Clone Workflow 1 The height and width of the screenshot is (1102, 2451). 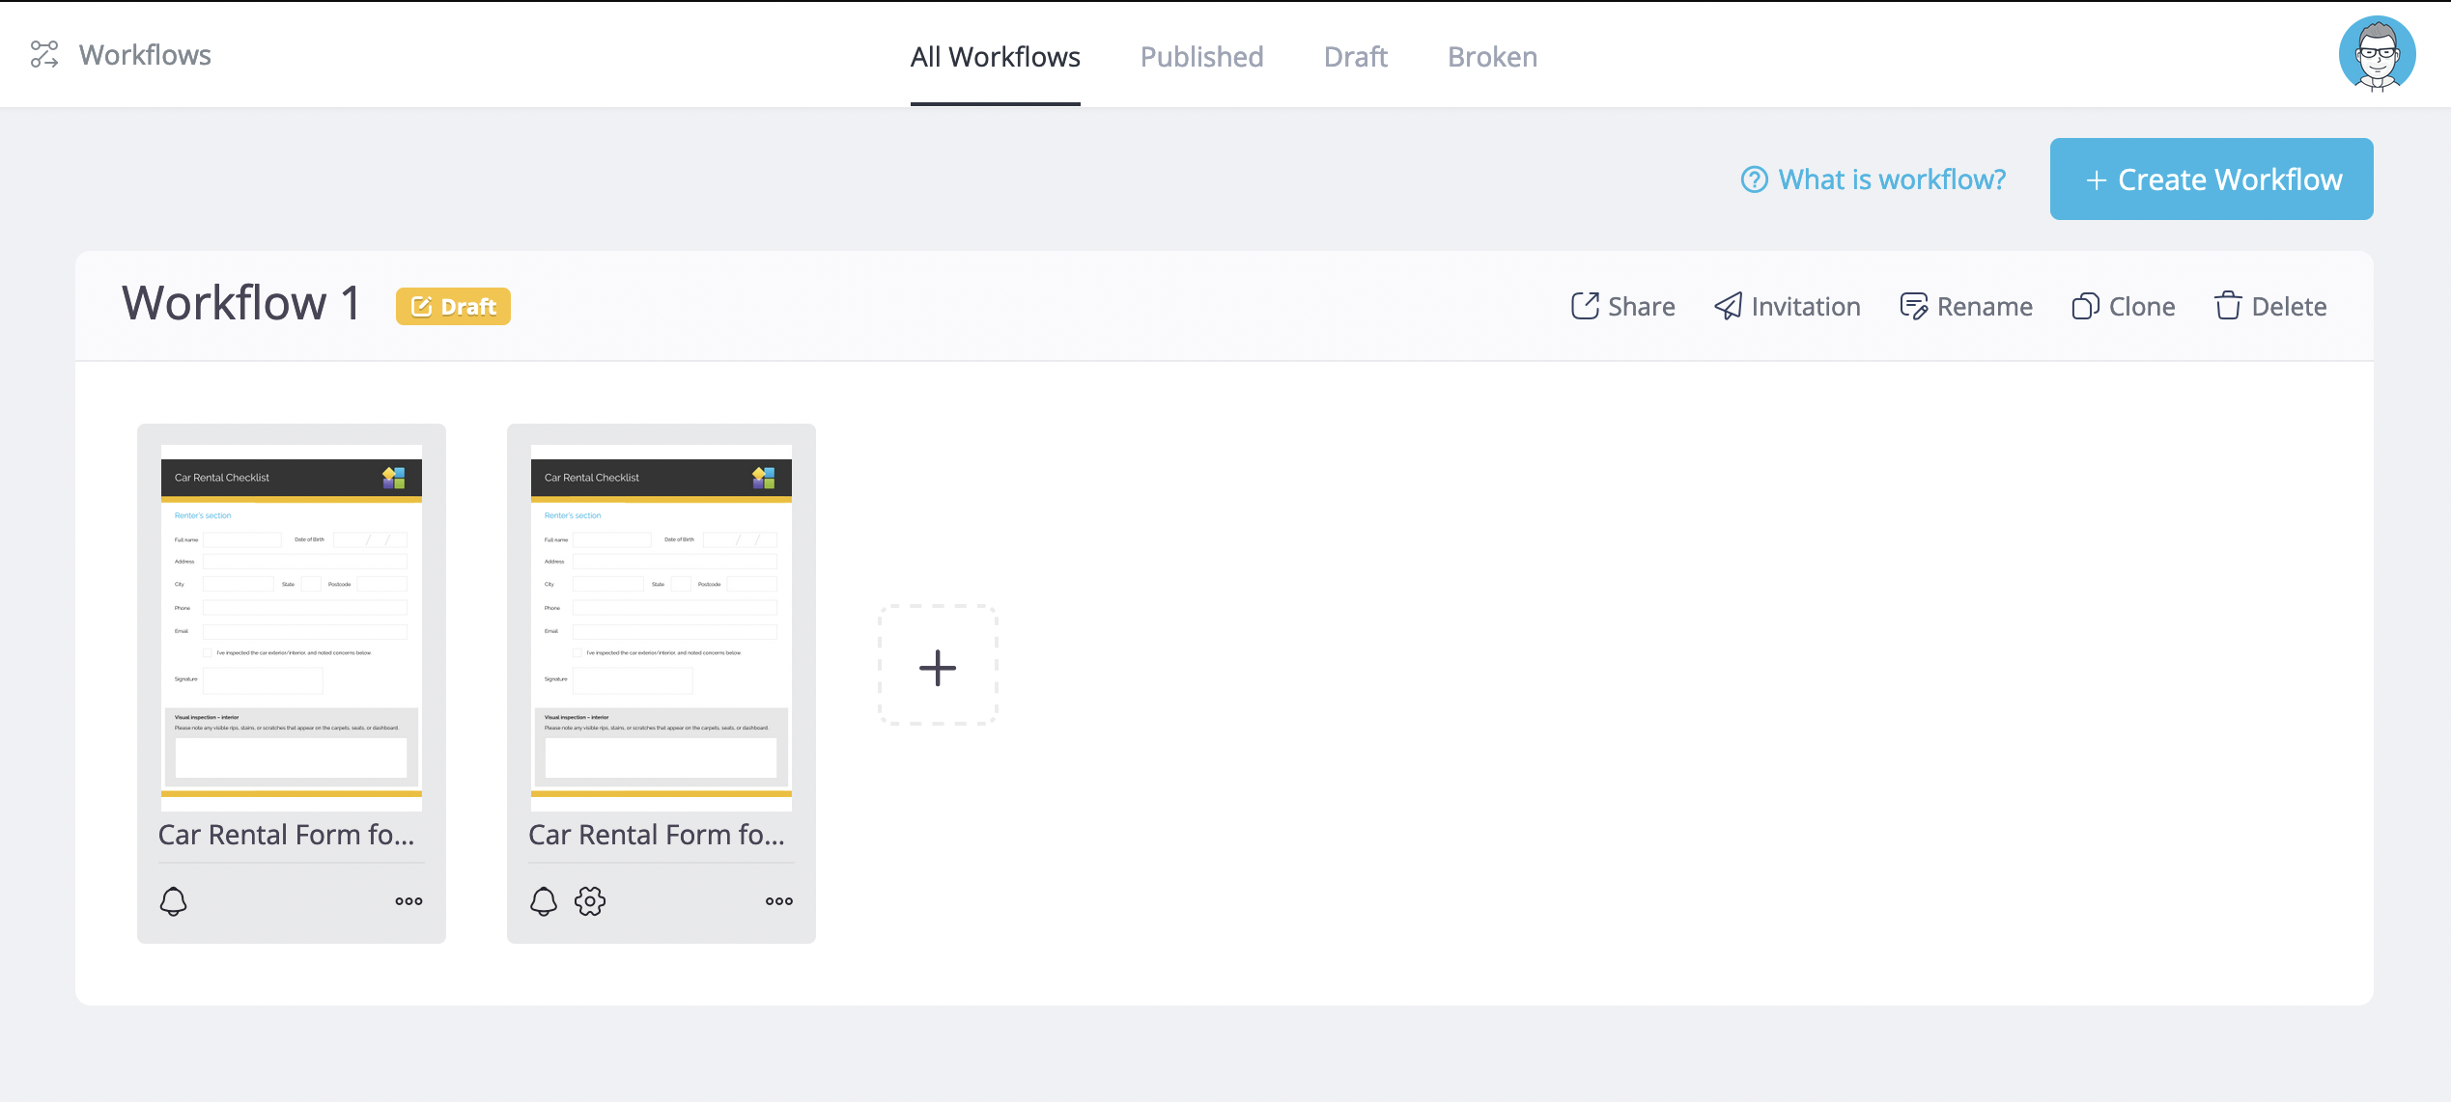point(2123,306)
